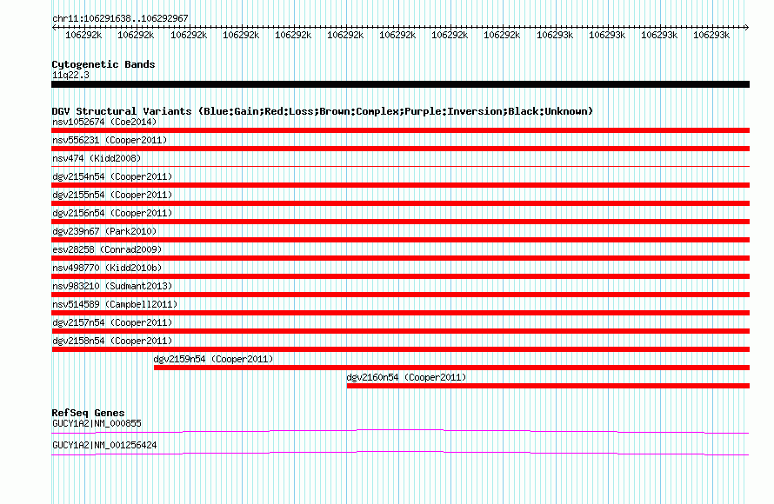Viewport: 774px width, 504px height.
Task: Open variant nsv556231 (Cooper2011) label
Action: tap(110, 140)
